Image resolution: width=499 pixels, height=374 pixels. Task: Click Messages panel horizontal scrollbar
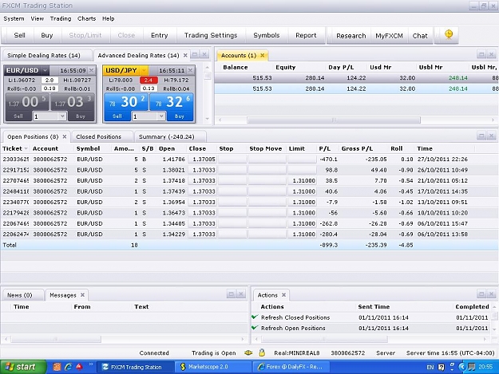pos(56,340)
